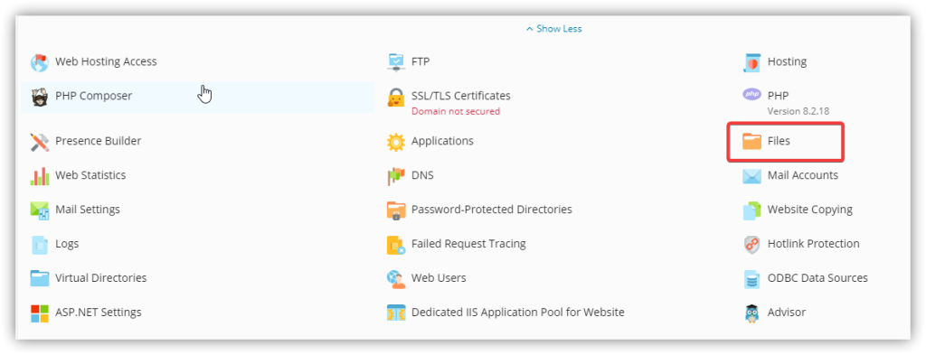Click the Hosting shield document icon
The height and width of the screenshot is (355, 926).
pyautogui.click(x=751, y=62)
